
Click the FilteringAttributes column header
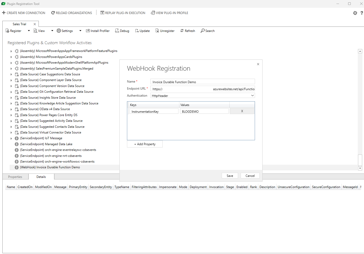(144, 187)
